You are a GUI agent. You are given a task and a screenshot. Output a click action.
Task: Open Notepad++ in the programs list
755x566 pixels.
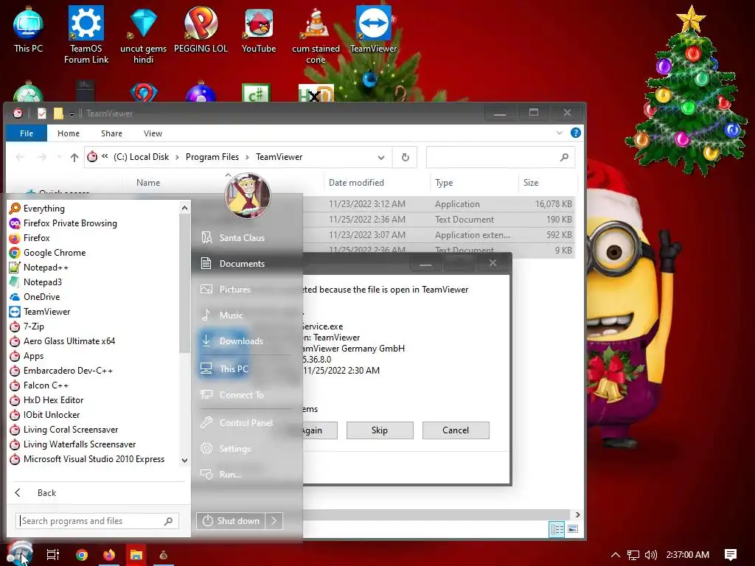46,268
